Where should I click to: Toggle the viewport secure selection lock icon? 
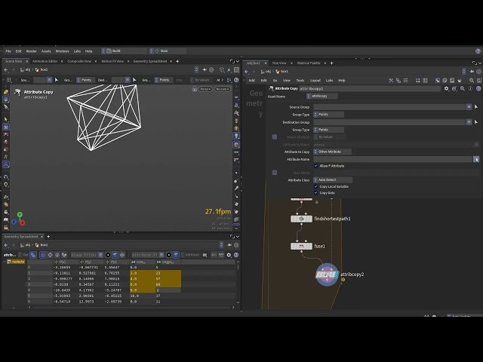click(x=6, y=127)
